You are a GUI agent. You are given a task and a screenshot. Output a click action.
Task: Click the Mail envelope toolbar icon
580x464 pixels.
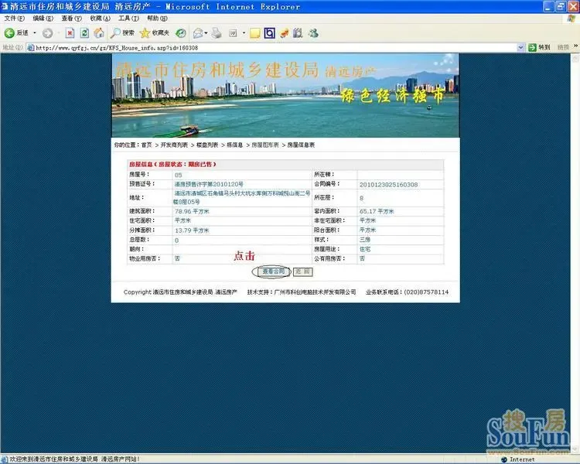(x=198, y=33)
